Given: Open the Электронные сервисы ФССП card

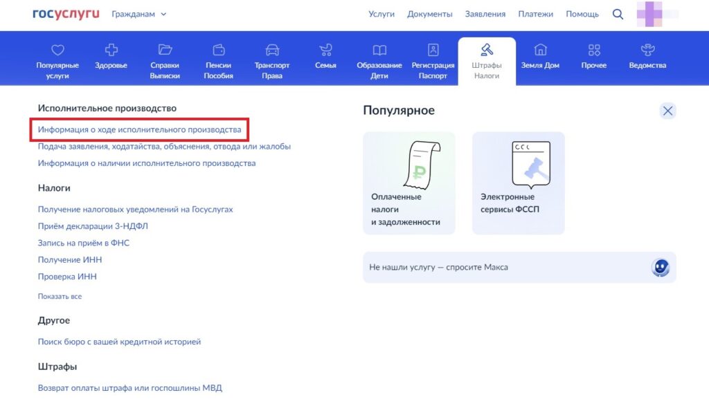Looking at the screenshot, I should (x=518, y=183).
